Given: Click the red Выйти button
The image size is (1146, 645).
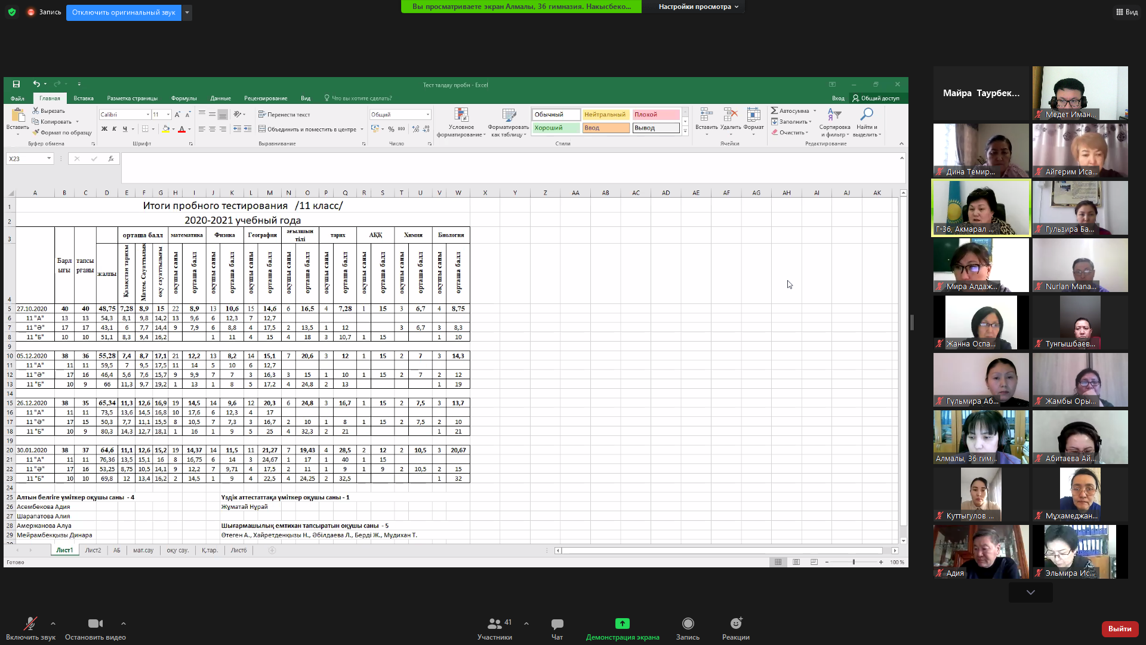Looking at the screenshot, I should 1119,629.
